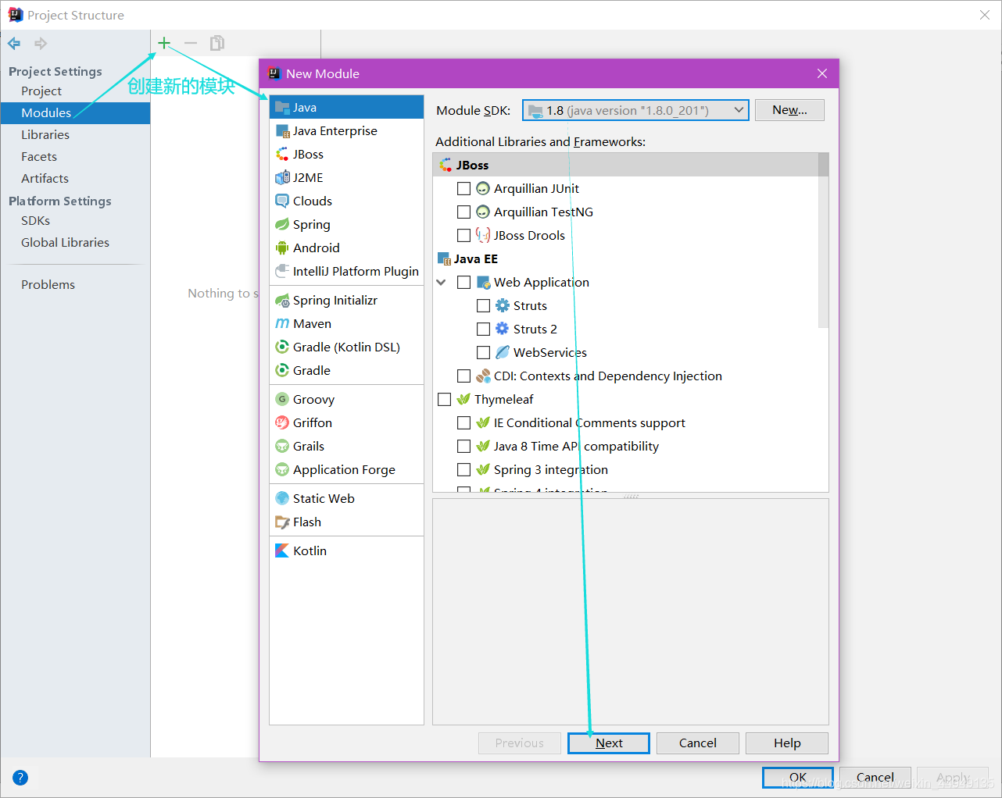
Task: Select the Grails module icon
Action: [282, 446]
